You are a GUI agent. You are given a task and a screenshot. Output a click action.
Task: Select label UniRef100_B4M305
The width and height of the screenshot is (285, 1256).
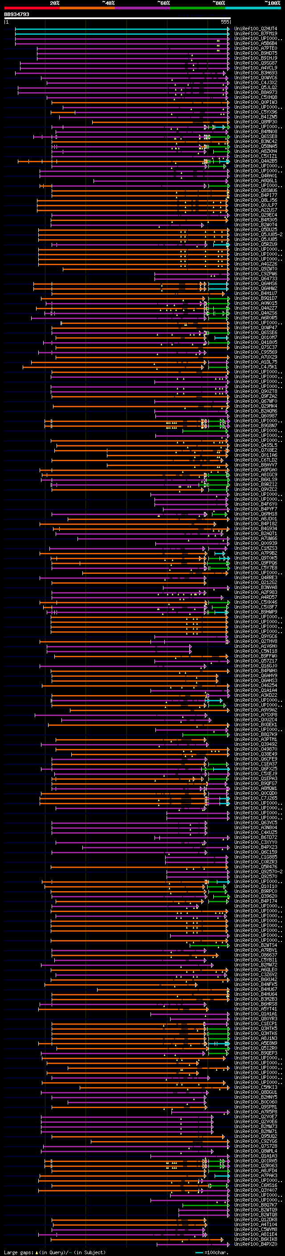tap(255, 220)
